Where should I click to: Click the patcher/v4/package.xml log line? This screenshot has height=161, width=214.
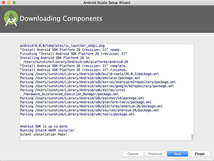(x=82, y=98)
